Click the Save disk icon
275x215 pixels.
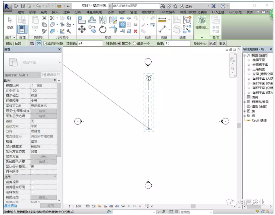point(23,6)
